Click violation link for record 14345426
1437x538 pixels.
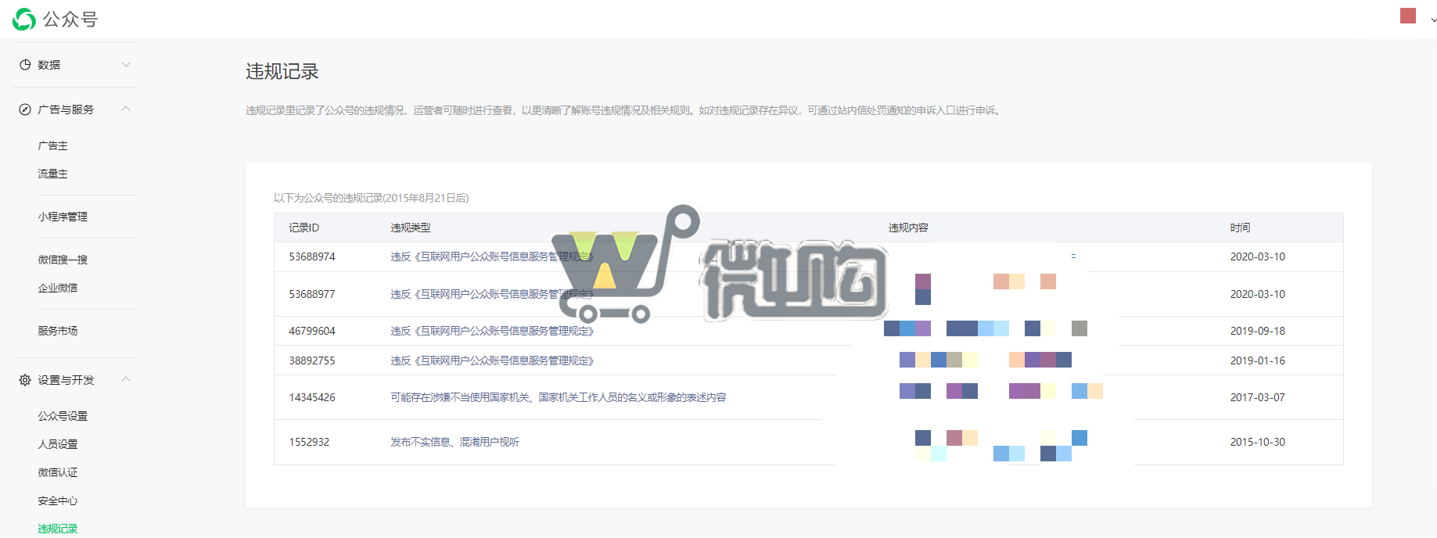point(558,397)
